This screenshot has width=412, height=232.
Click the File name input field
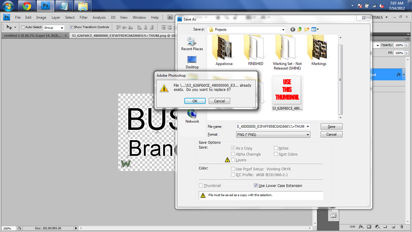click(271, 126)
